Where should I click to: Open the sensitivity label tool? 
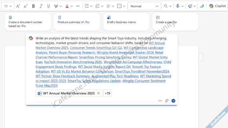190,6
